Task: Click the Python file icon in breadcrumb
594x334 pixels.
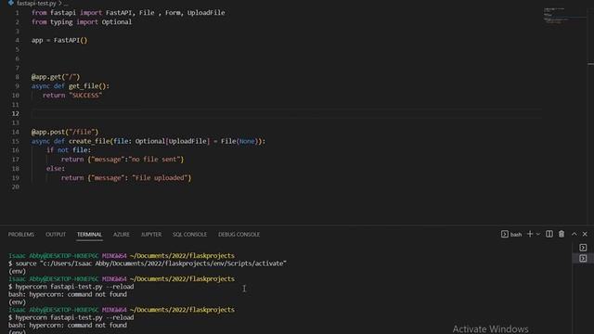Action: (x=11, y=3)
